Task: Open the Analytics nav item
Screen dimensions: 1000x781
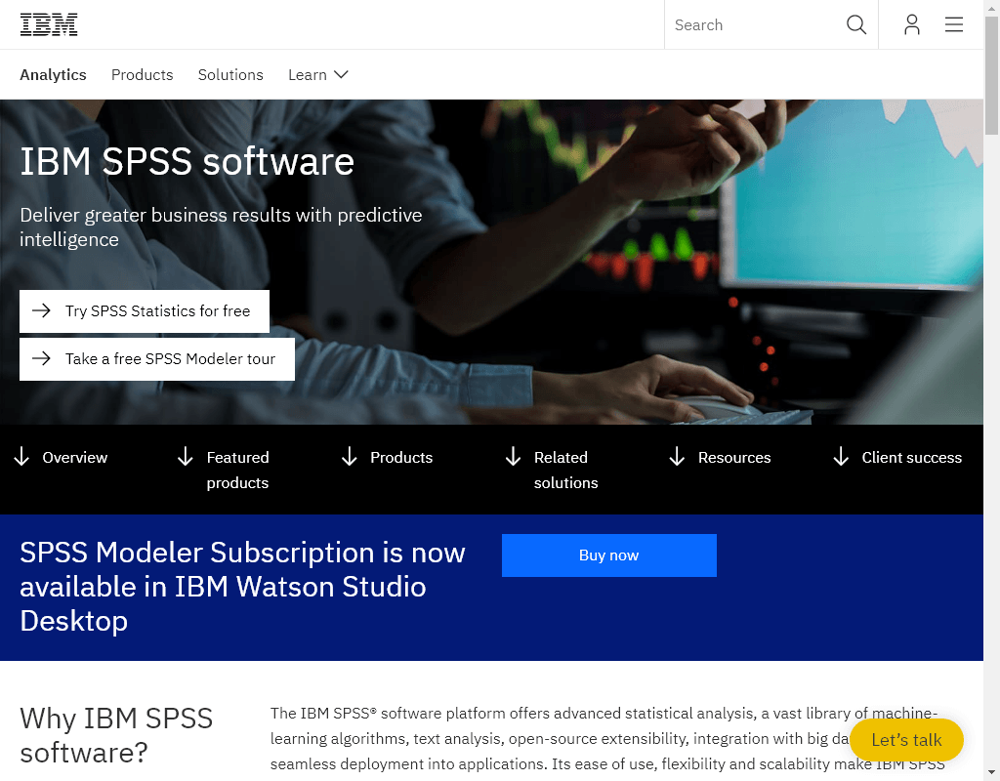Action: click(53, 74)
